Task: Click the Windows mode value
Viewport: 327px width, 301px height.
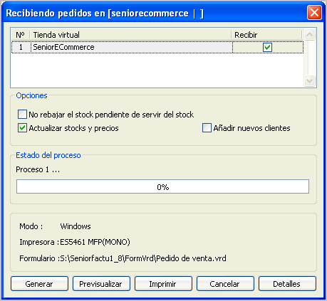Action: tap(76, 226)
